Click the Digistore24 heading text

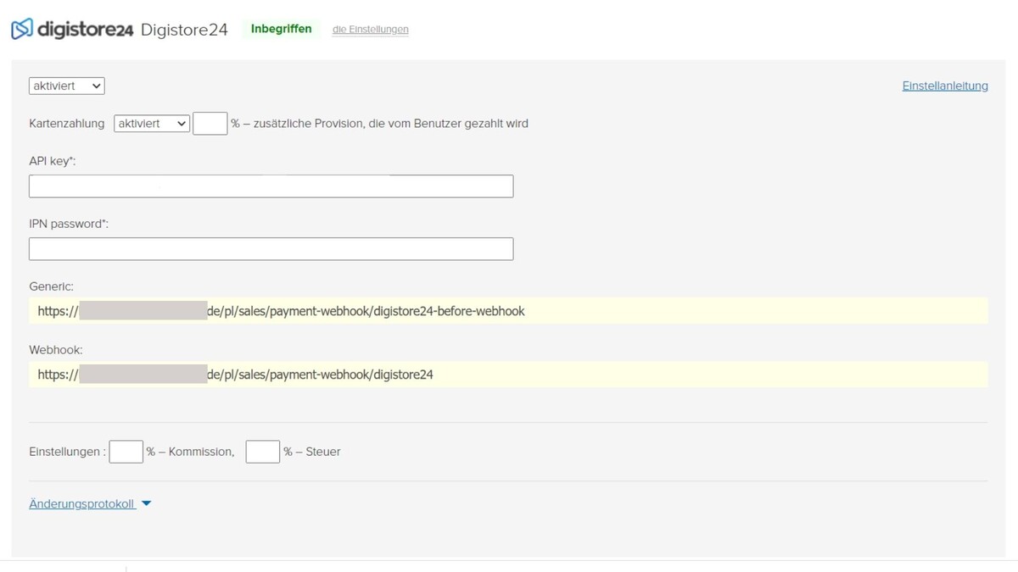click(184, 30)
